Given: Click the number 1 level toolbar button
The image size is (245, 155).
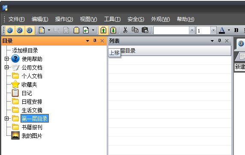Looking at the screenshot, I should (x=10, y=30).
